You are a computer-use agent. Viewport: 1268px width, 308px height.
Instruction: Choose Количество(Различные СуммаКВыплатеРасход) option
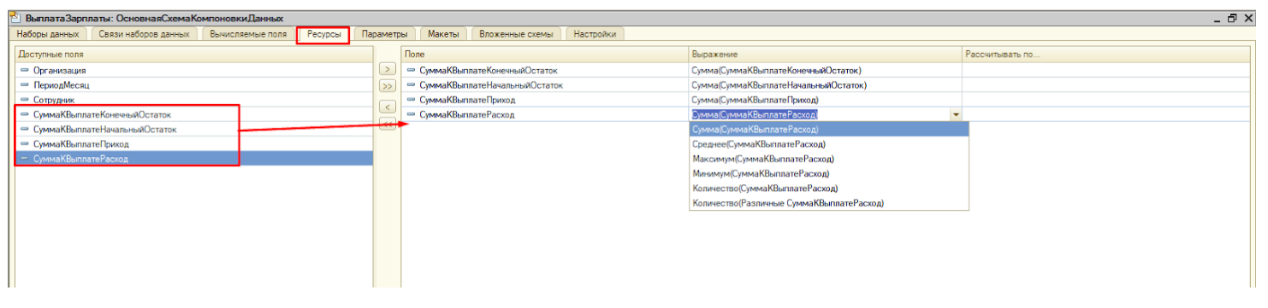828,203
